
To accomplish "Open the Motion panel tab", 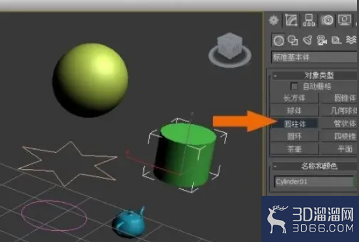I will [327, 20].
